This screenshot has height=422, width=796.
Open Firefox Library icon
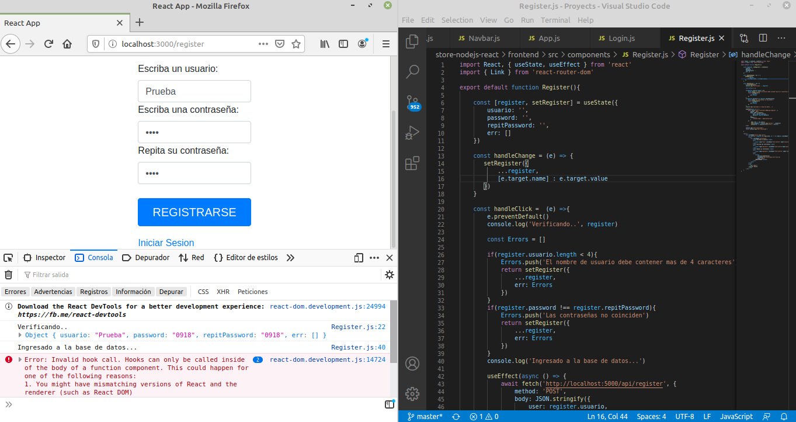(x=325, y=44)
